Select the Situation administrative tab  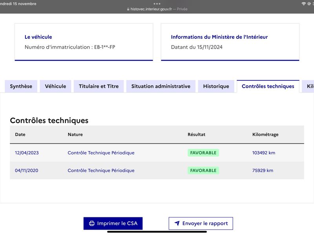(x=161, y=86)
